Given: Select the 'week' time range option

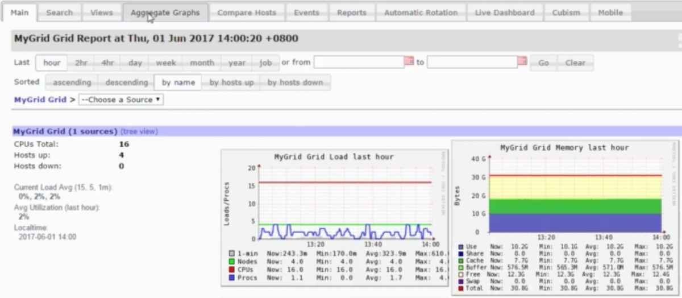Looking at the screenshot, I should click(x=166, y=63).
